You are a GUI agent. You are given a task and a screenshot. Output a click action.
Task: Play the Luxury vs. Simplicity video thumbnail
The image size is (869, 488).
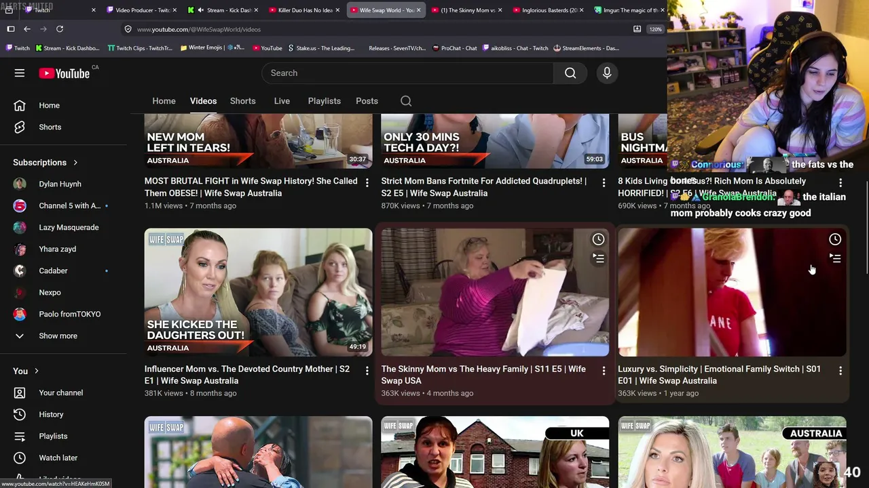(x=732, y=292)
